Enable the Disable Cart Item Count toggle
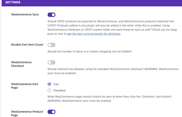182x117 pixels. click(51, 45)
